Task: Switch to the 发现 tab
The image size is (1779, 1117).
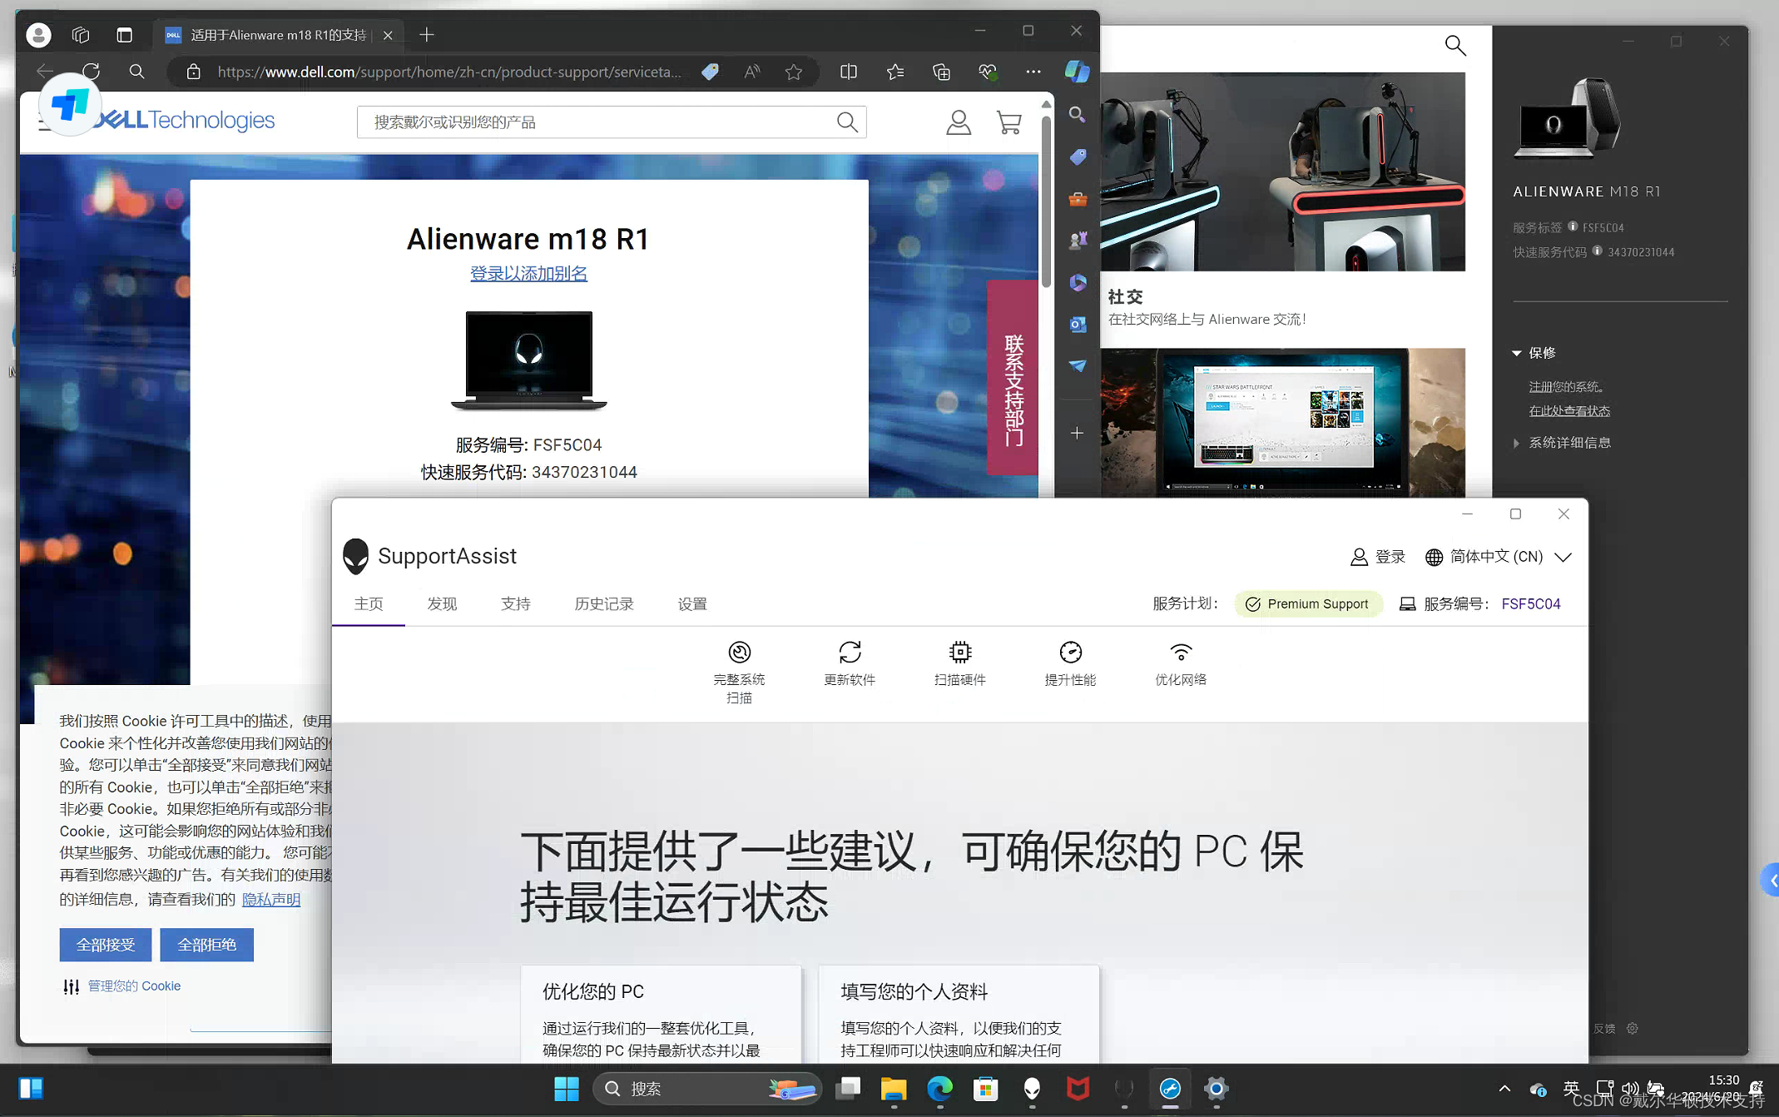Action: pyautogui.click(x=442, y=603)
